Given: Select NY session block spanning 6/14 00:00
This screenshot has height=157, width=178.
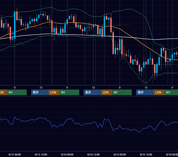Looking at the screenshot, I should (x=69, y=92).
